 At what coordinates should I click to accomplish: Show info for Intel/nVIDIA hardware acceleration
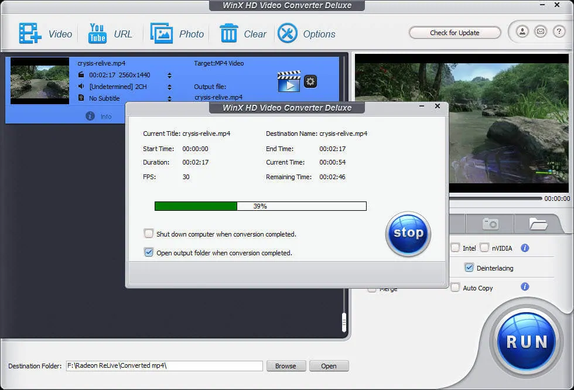pyautogui.click(x=525, y=248)
